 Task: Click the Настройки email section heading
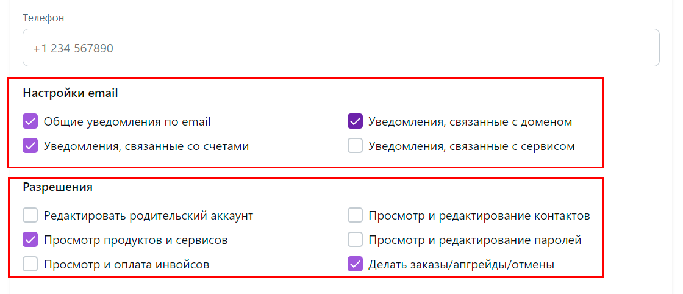tap(70, 93)
